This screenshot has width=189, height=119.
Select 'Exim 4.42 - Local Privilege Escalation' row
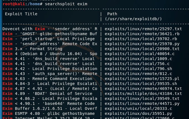(50, 69)
